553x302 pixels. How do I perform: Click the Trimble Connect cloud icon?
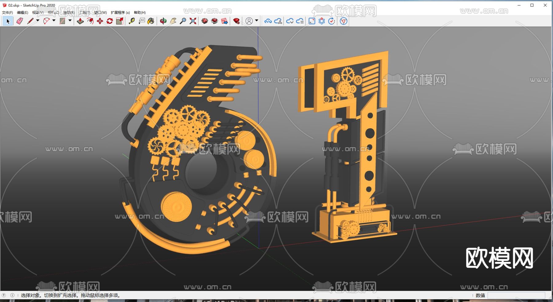pos(268,21)
